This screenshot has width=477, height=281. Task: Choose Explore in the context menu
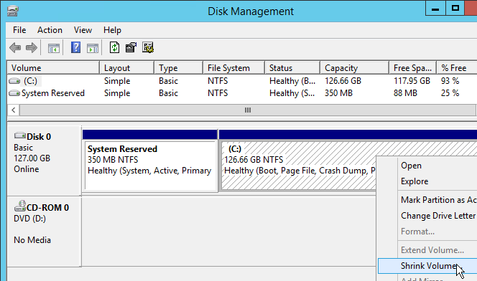(x=427, y=181)
